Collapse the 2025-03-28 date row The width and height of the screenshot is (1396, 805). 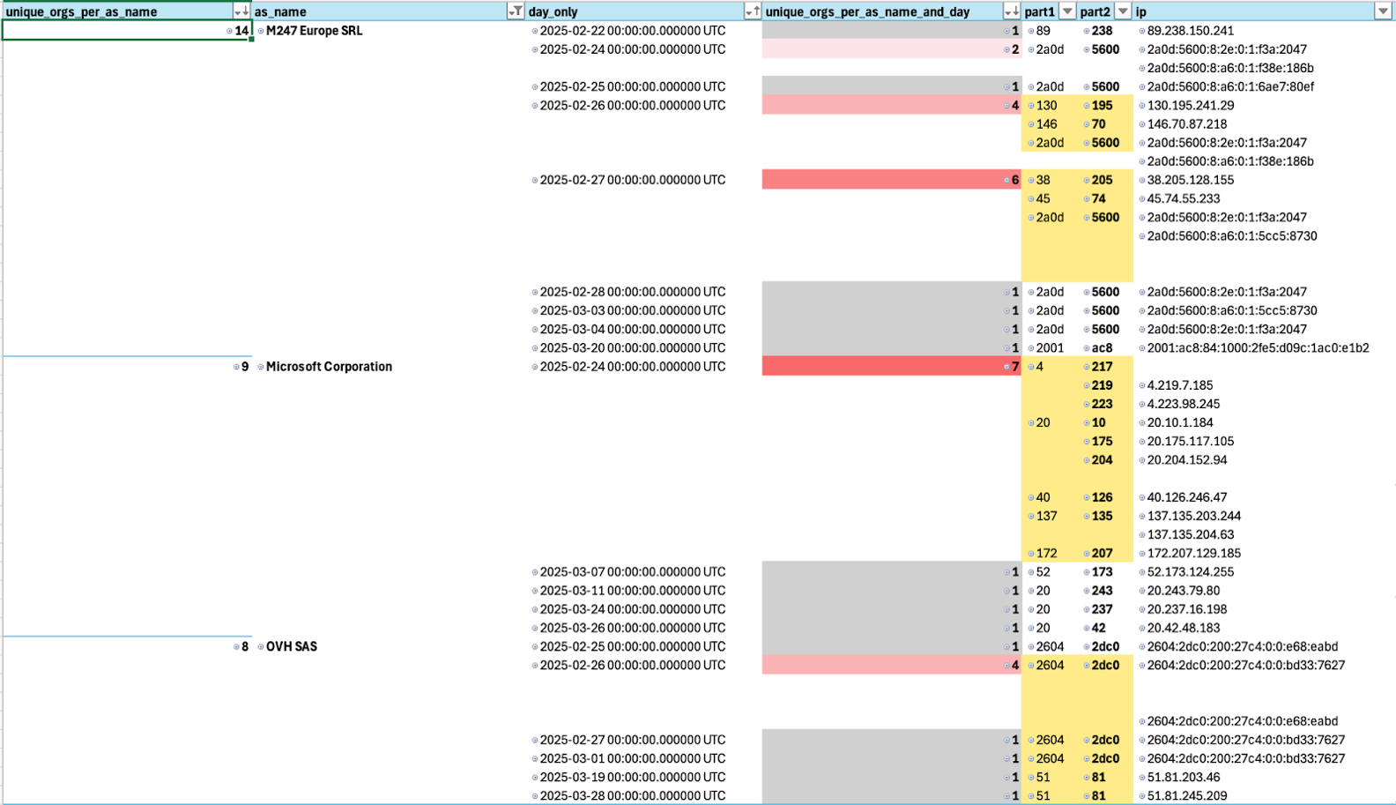pos(535,796)
